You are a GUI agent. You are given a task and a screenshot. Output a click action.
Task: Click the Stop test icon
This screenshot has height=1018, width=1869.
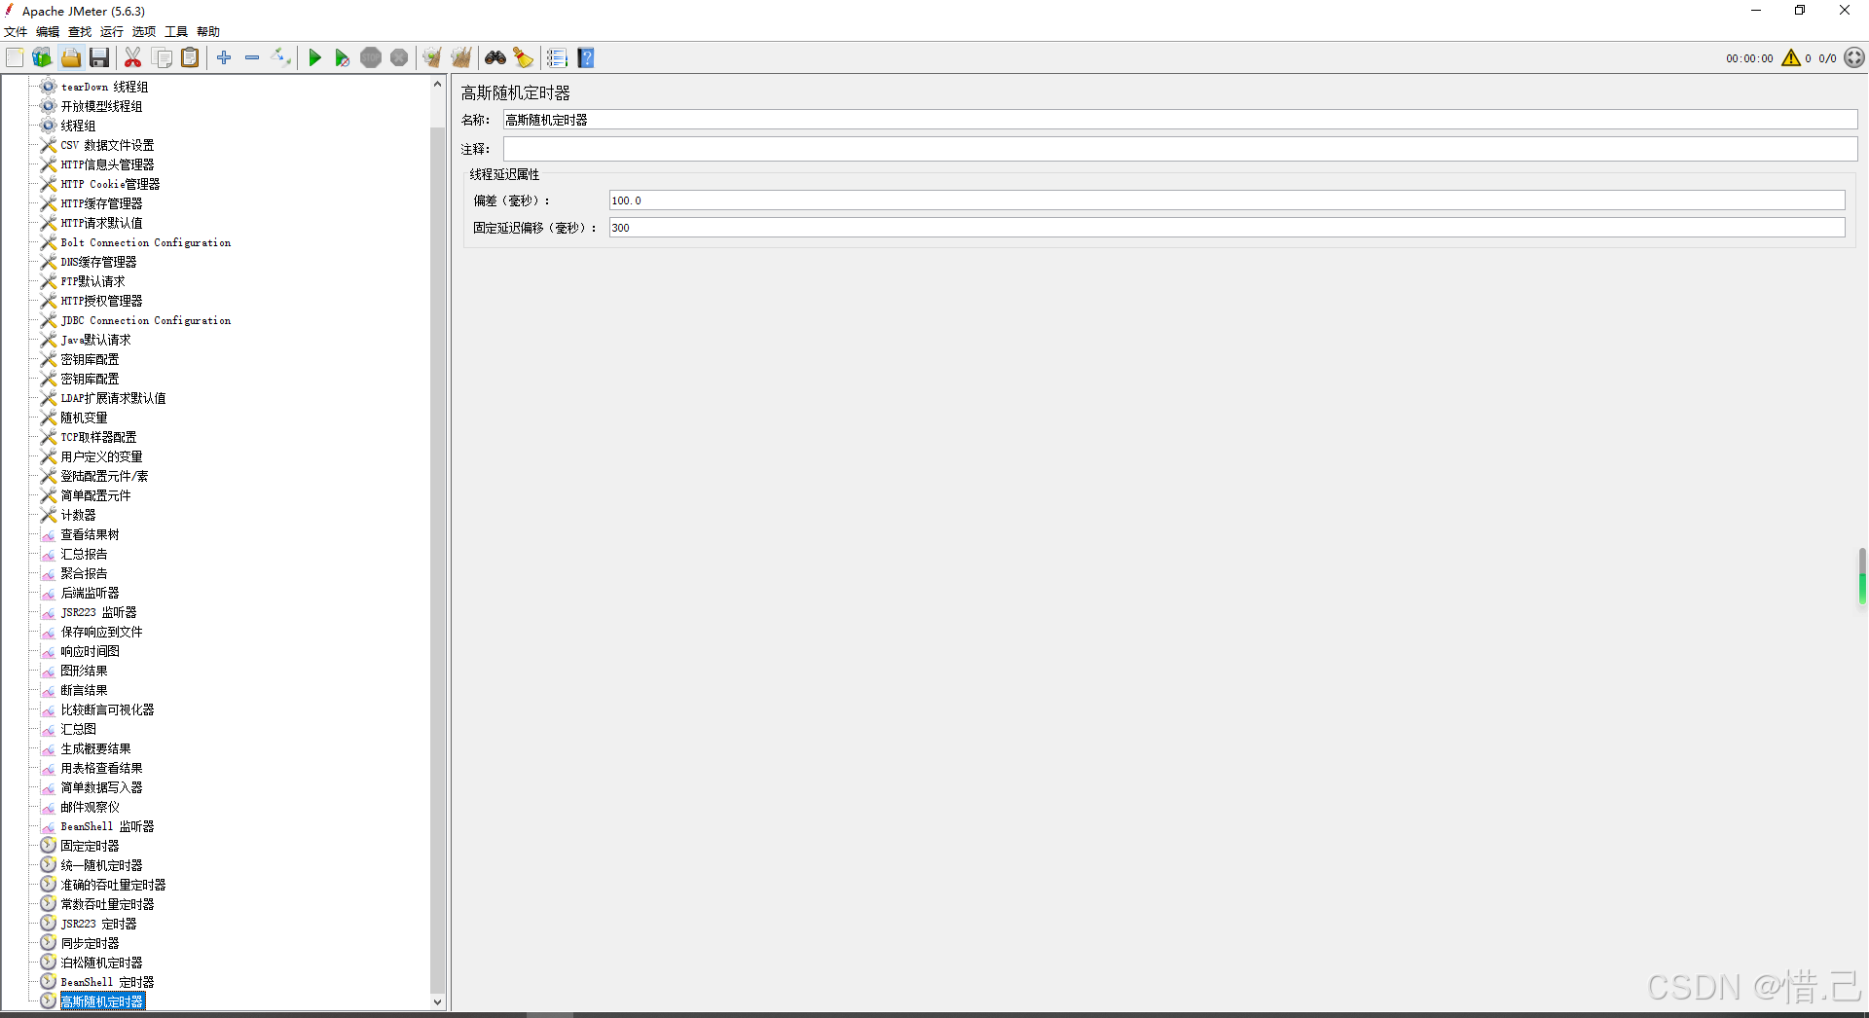371,58
